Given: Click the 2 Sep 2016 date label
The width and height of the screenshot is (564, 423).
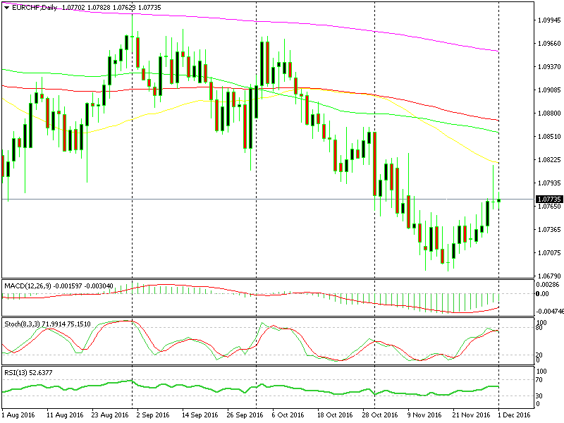Looking at the screenshot, I should tap(153, 415).
